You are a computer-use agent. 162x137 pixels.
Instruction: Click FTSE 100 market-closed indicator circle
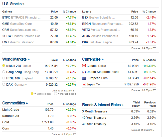pyautogui.click(x=3, y=78)
